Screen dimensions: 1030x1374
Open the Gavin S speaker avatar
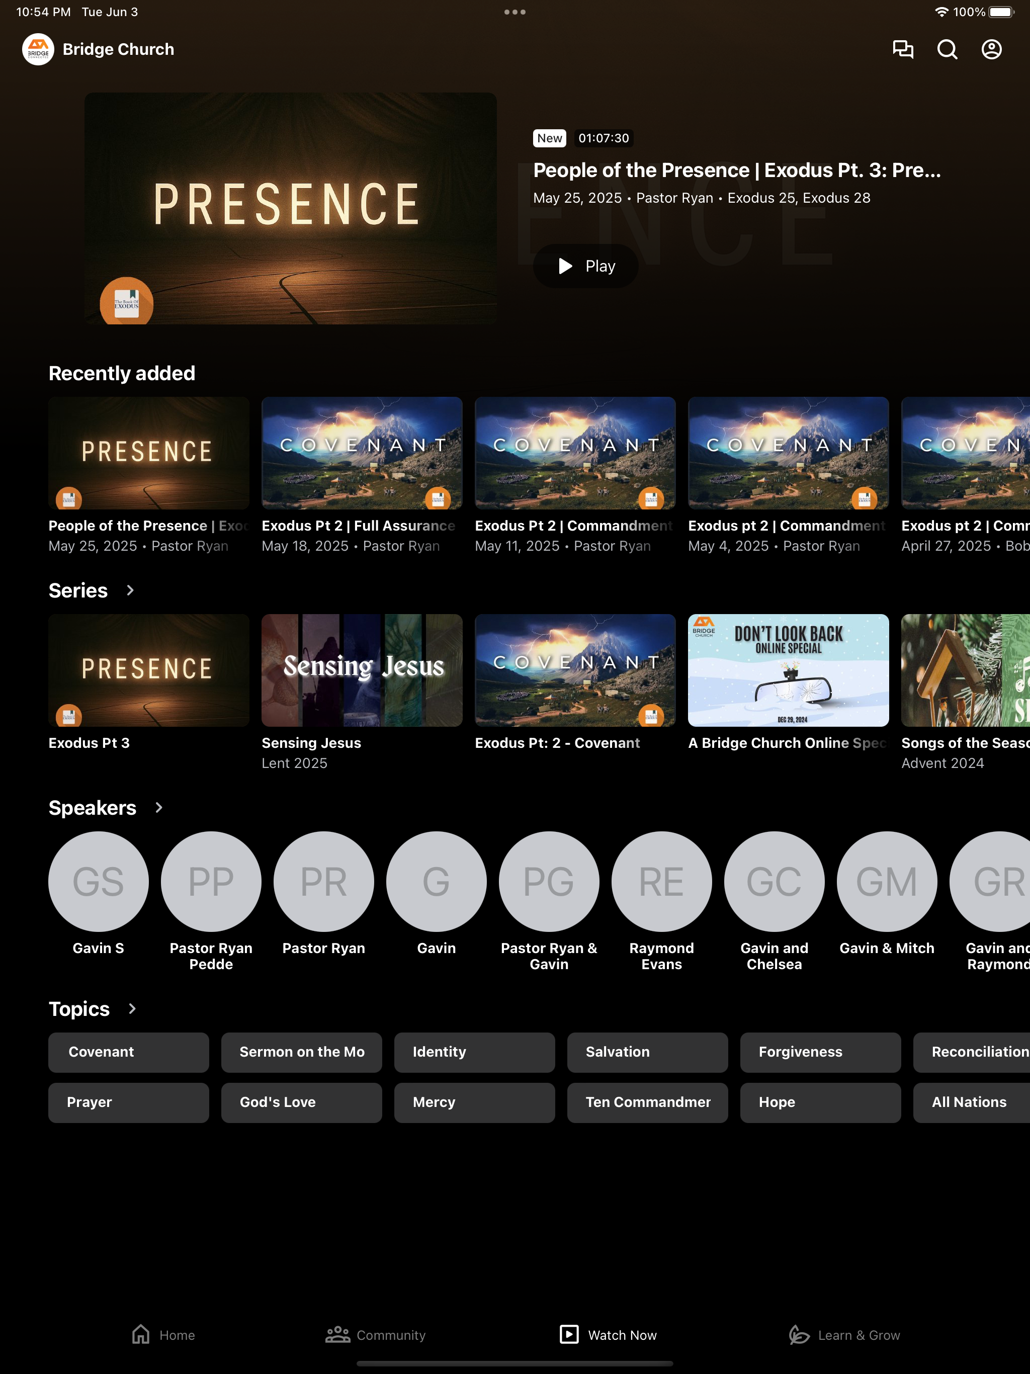(98, 881)
